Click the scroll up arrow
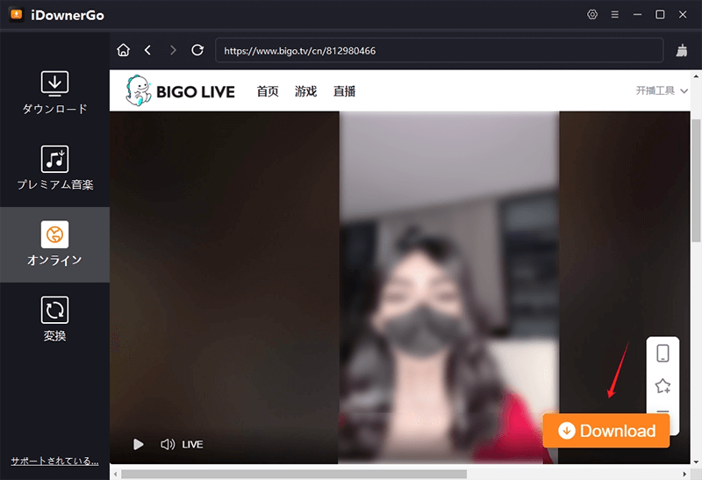 [696, 76]
